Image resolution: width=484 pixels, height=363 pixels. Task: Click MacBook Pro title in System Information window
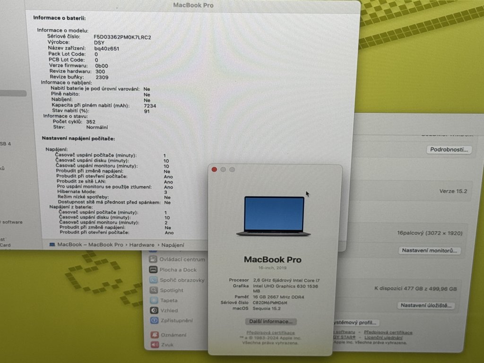pos(193,5)
